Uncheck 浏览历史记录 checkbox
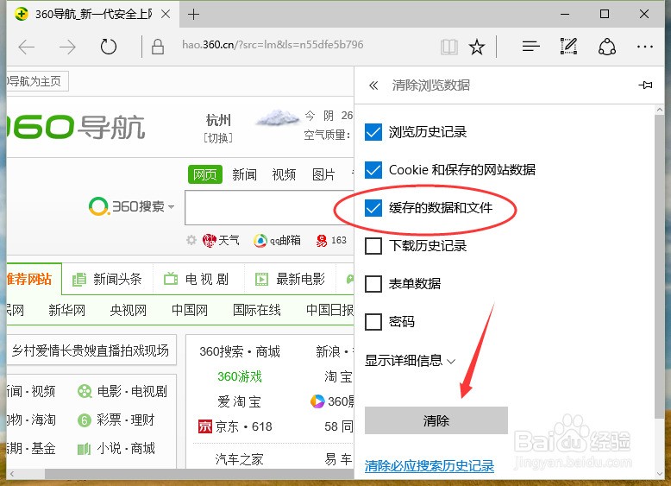Image resolution: width=671 pixels, height=486 pixels. [373, 132]
